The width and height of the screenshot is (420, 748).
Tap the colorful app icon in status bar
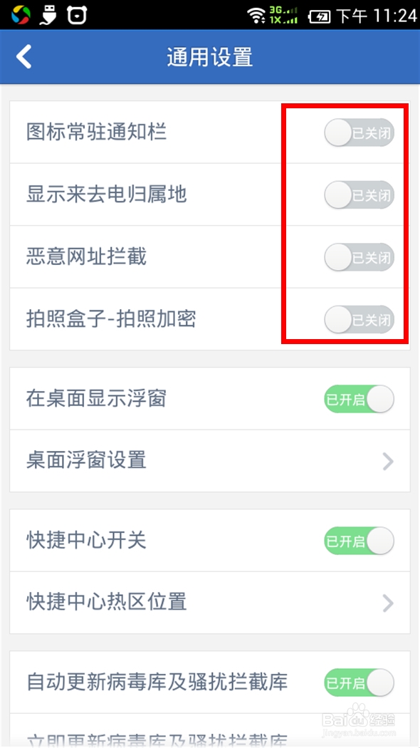tap(21, 15)
